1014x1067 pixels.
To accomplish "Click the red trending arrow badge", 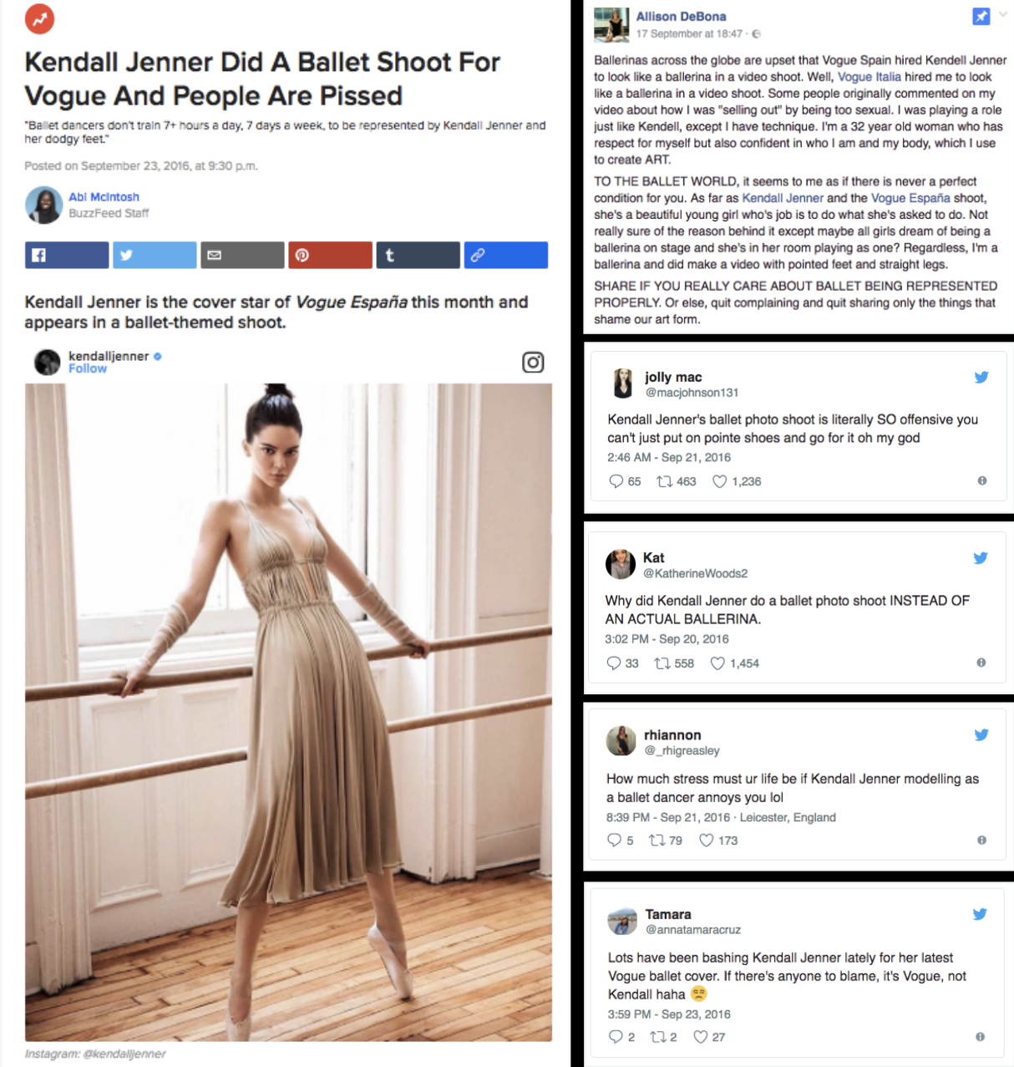I will click(x=39, y=18).
